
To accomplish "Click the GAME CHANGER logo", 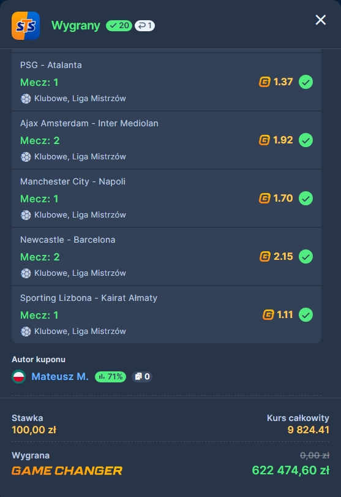I will [x=67, y=471].
